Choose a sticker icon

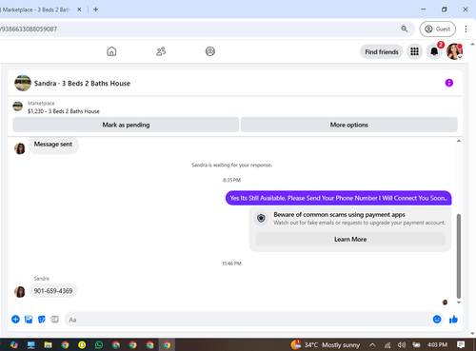[x=42, y=320]
